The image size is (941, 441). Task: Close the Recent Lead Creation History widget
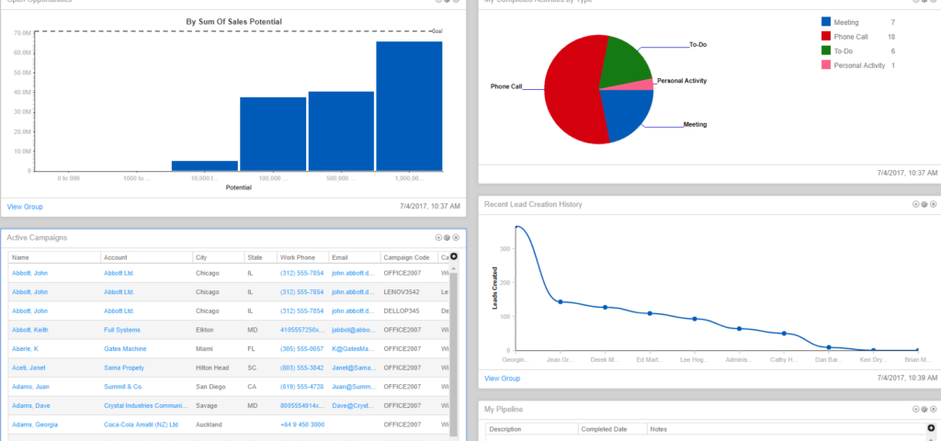(x=934, y=205)
